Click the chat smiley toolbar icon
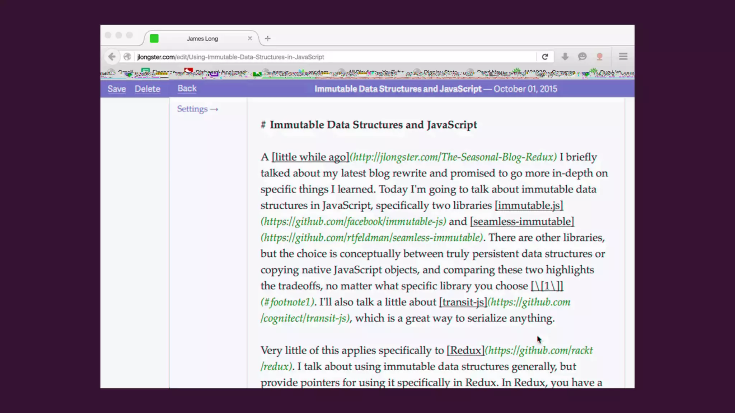 click(x=582, y=57)
